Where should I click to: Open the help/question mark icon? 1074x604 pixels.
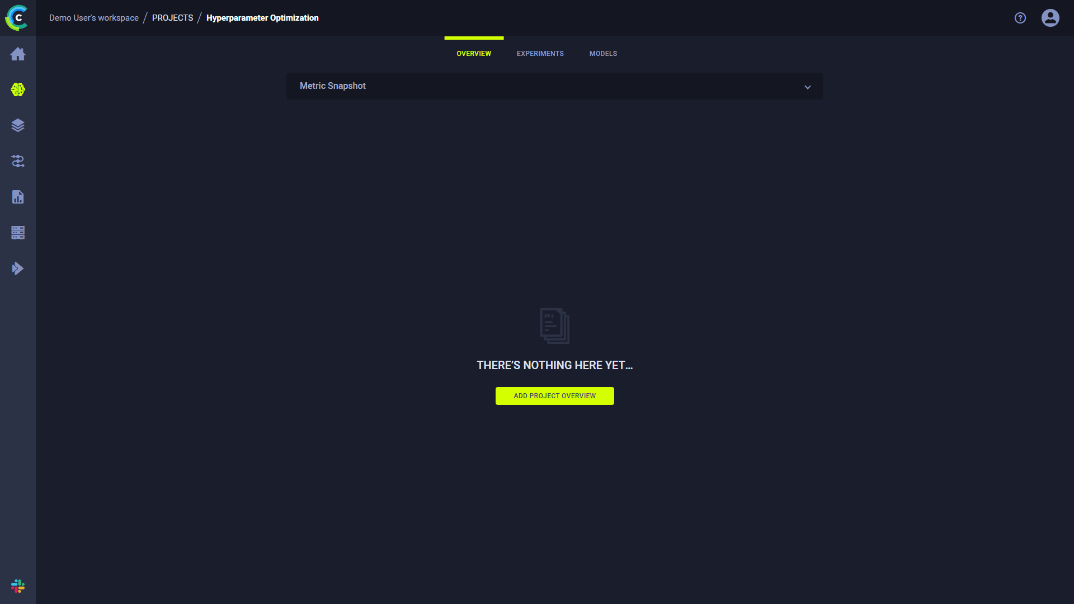tap(1020, 18)
